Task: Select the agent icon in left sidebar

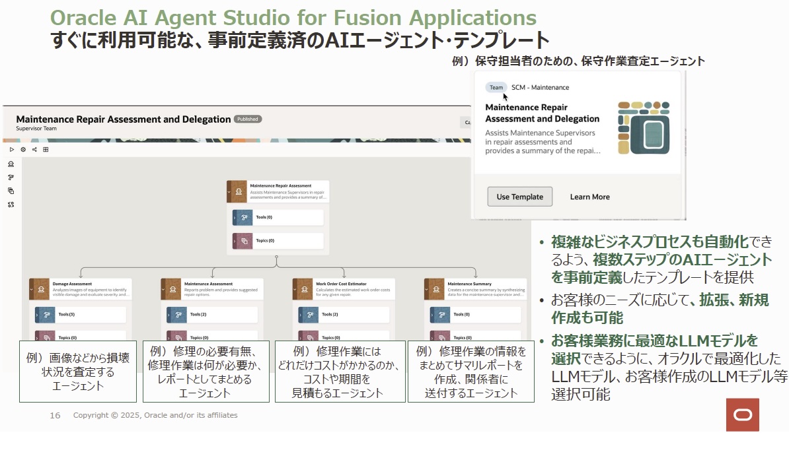Action: [x=11, y=164]
